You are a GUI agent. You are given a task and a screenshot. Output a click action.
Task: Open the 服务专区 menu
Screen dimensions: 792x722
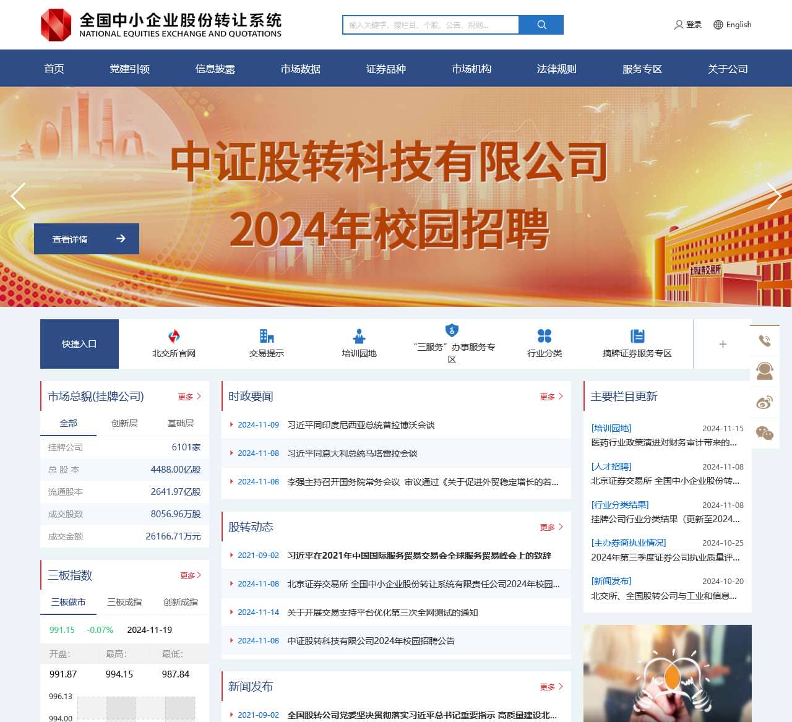pos(642,69)
